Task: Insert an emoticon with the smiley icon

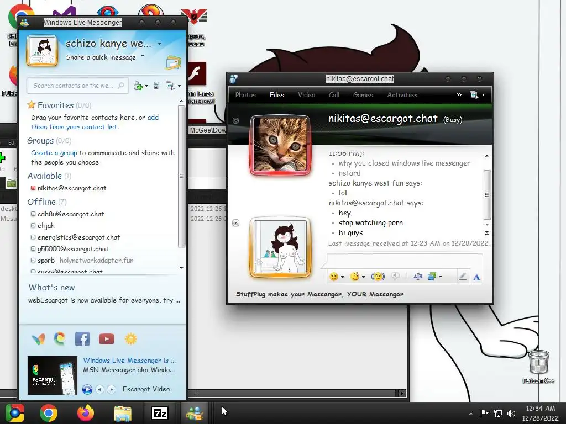Action: [334, 277]
